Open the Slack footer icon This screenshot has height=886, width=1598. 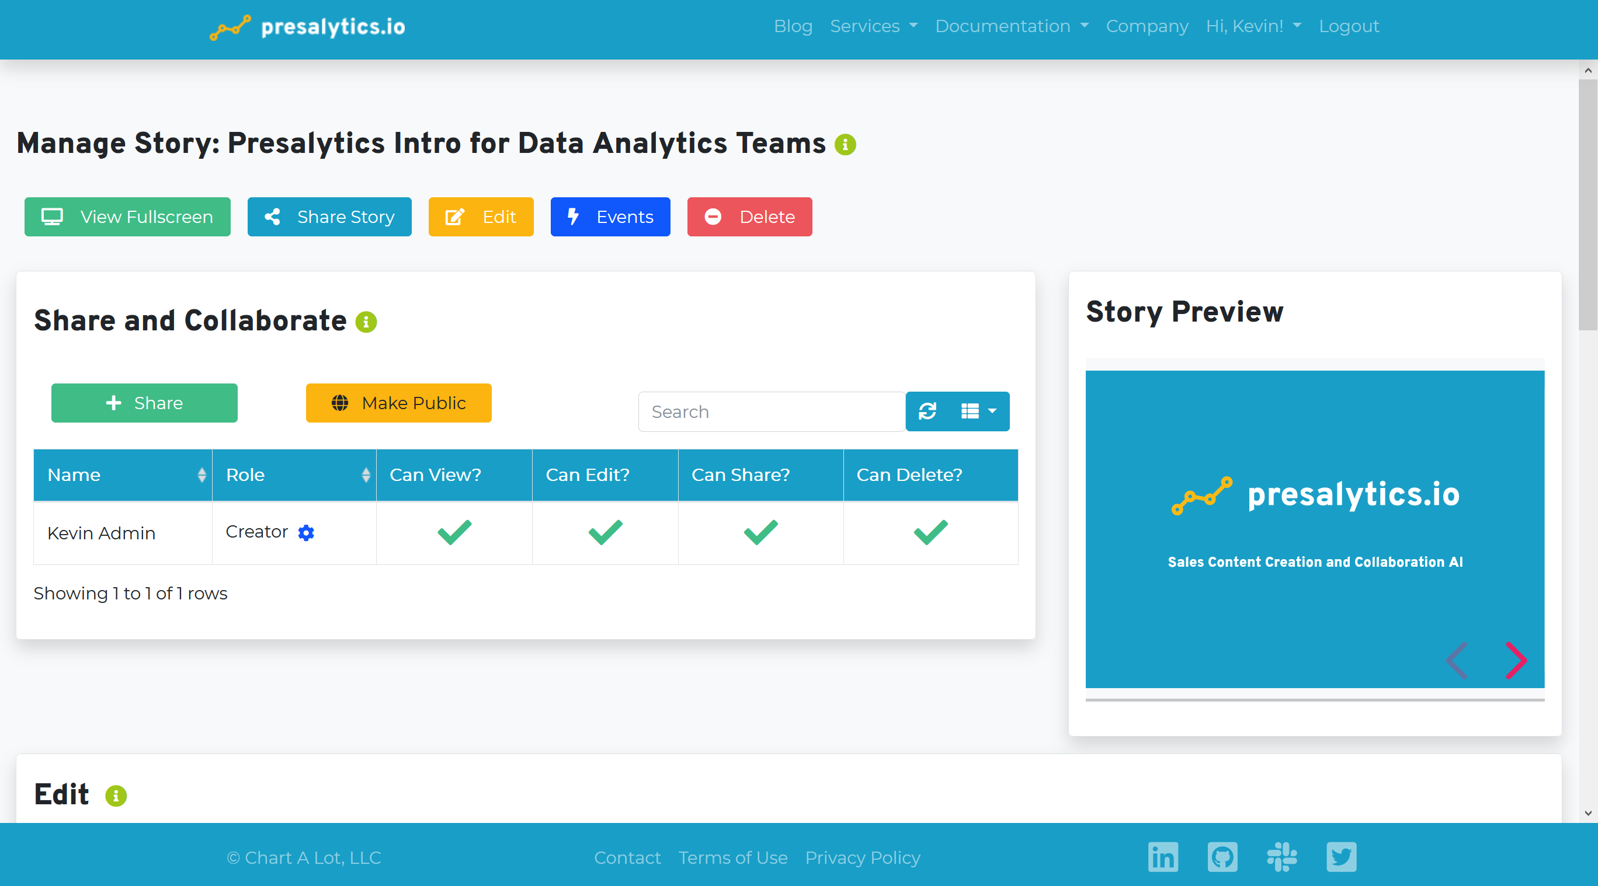1281,857
